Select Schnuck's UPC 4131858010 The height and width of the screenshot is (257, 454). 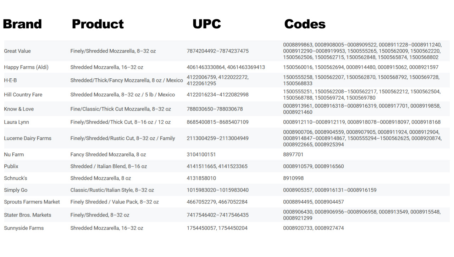(x=201, y=178)
